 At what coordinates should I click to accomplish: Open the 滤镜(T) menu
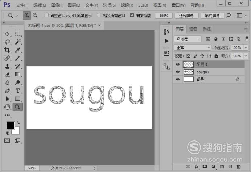tap(127, 5)
